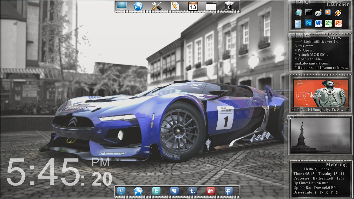Open drive C in Drives Info

click(316, 193)
